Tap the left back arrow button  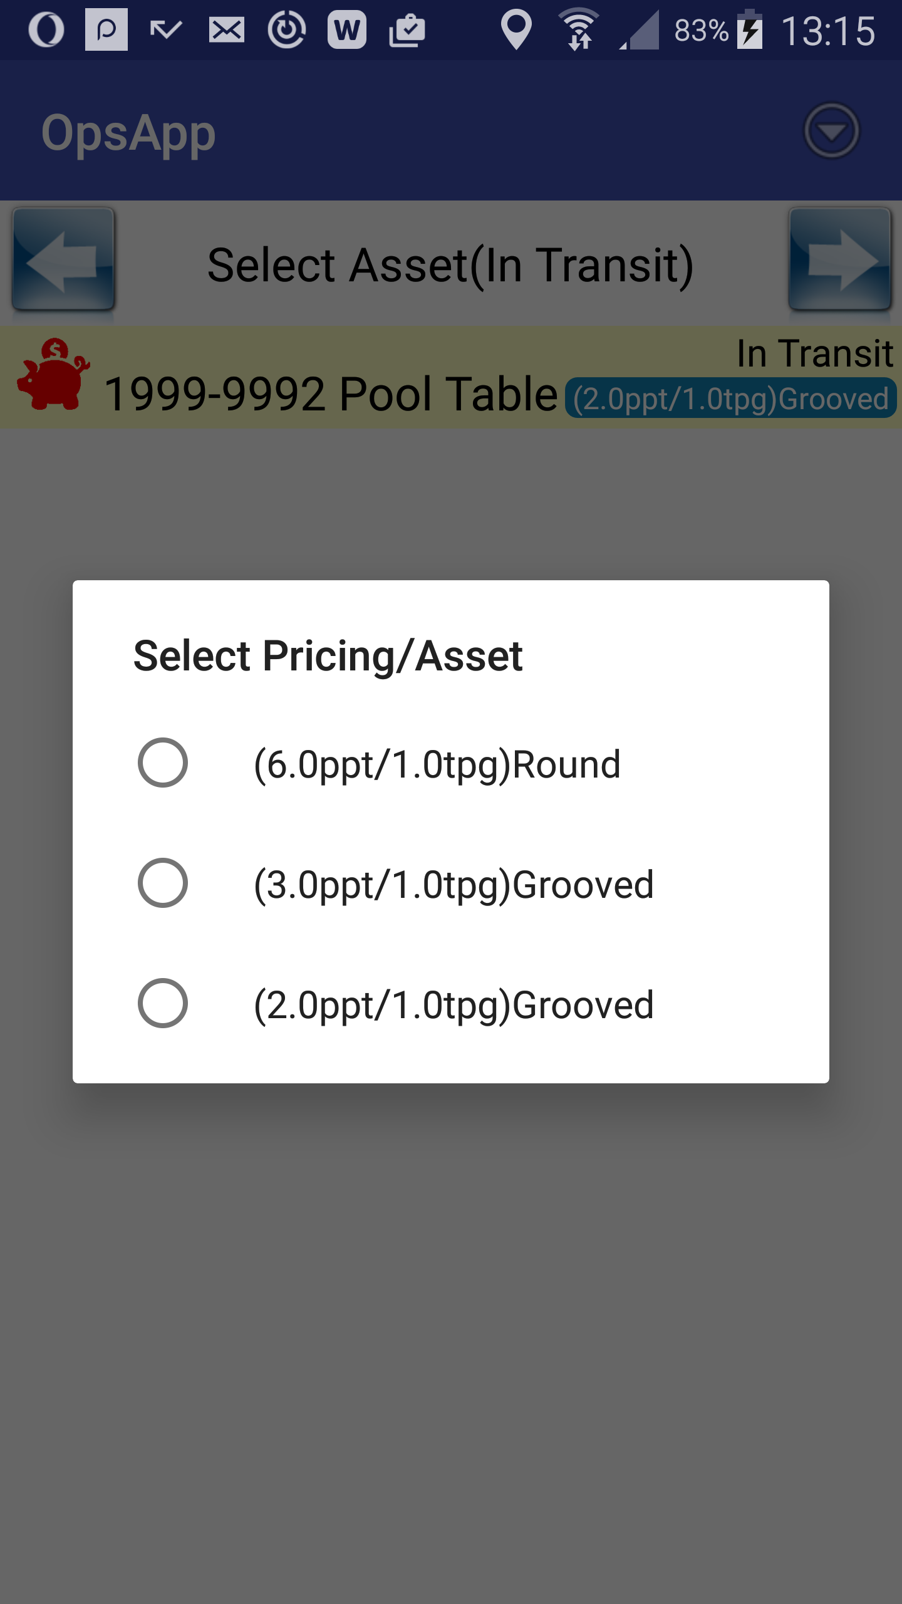(63, 259)
